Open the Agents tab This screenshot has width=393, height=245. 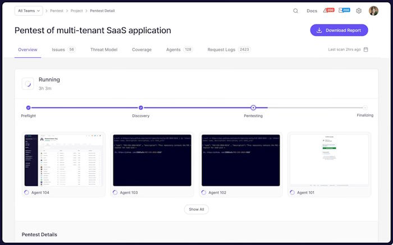(179, 49)
